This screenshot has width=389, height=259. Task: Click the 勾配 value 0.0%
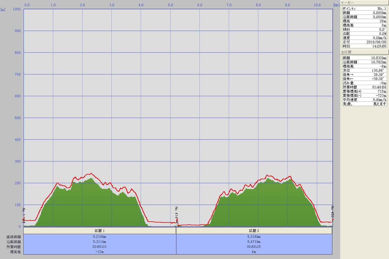coord(383,34)
